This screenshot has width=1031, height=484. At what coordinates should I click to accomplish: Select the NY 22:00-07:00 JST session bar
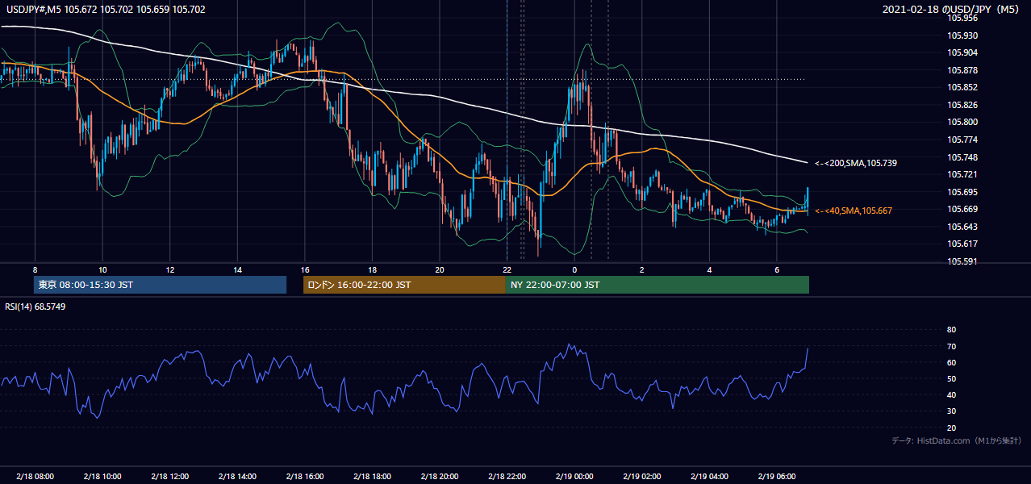(x=657, y=285)
